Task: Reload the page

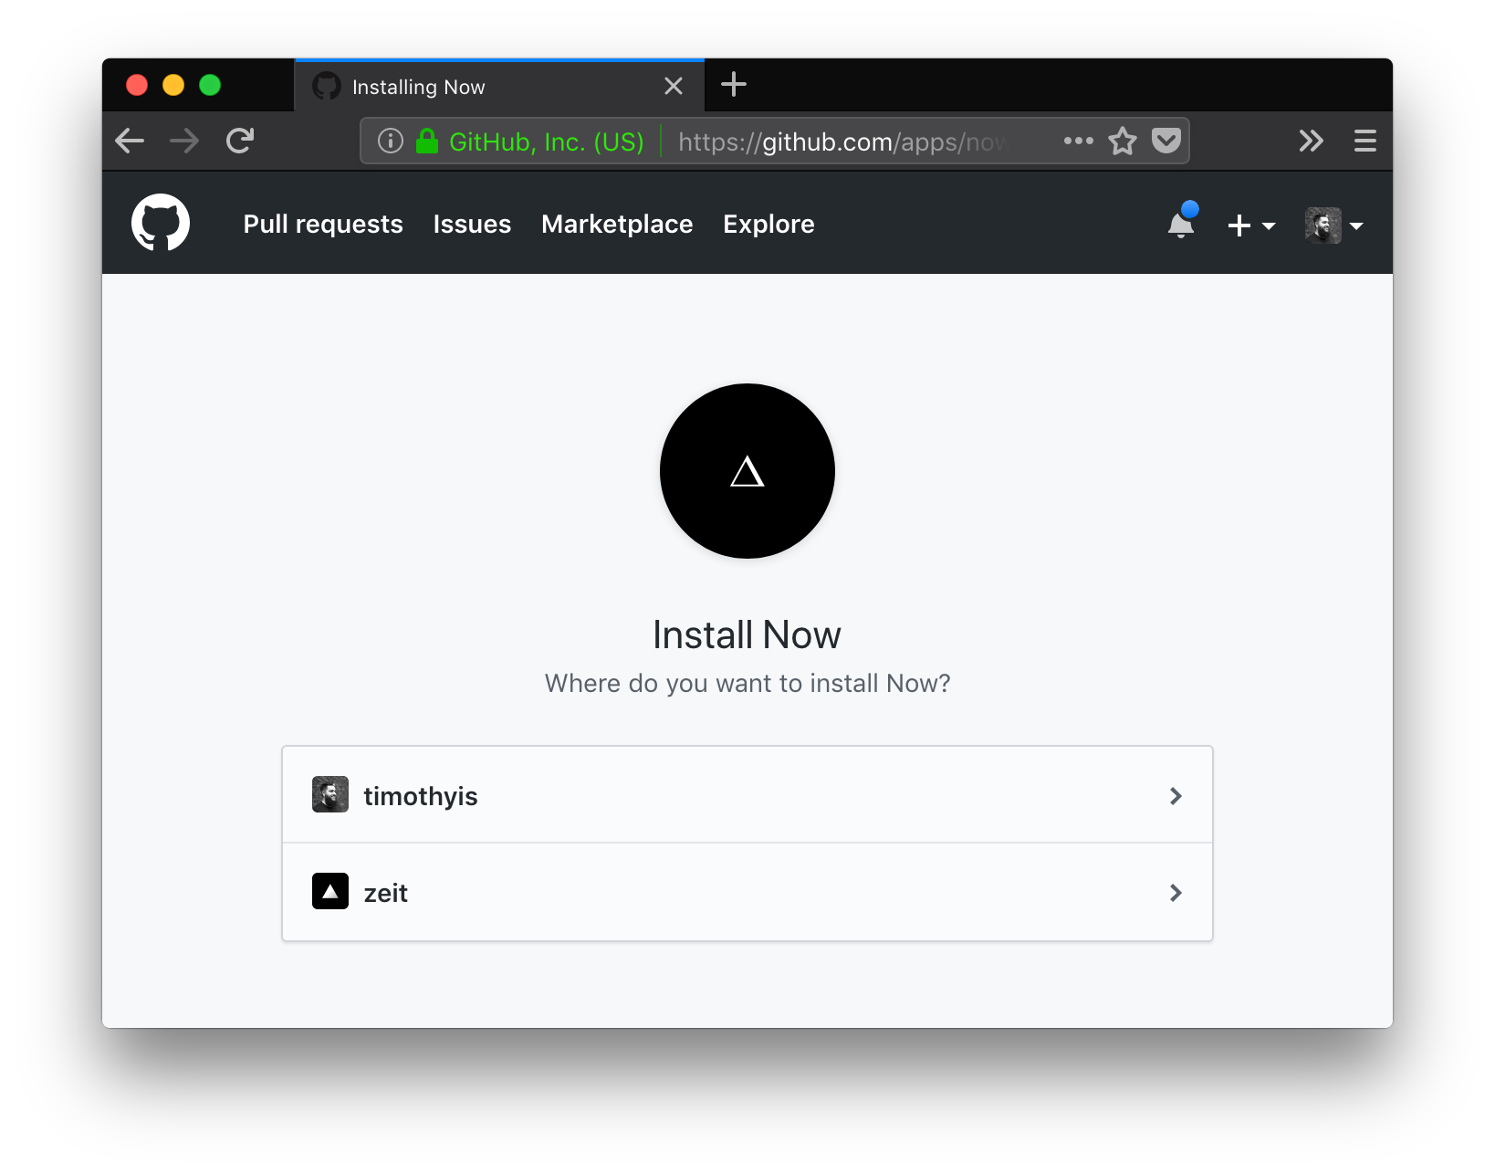Action: pos(240,141)
